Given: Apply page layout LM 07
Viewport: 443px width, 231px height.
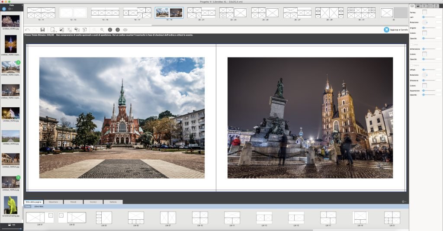Looking at the screenshot, I should coord(168,218).
